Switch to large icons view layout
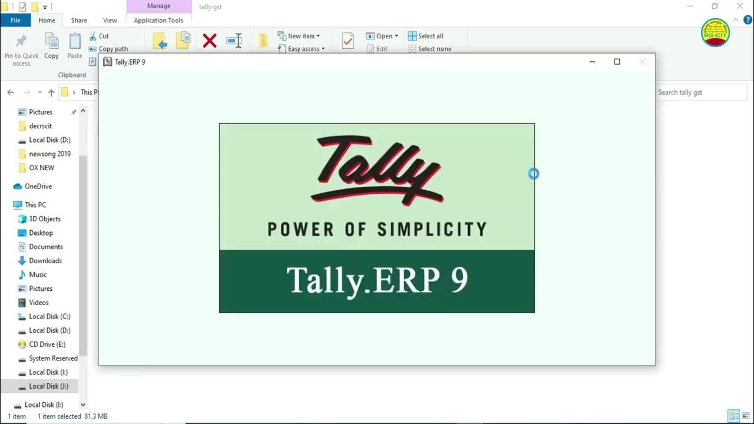 click(x=746, y=416)
